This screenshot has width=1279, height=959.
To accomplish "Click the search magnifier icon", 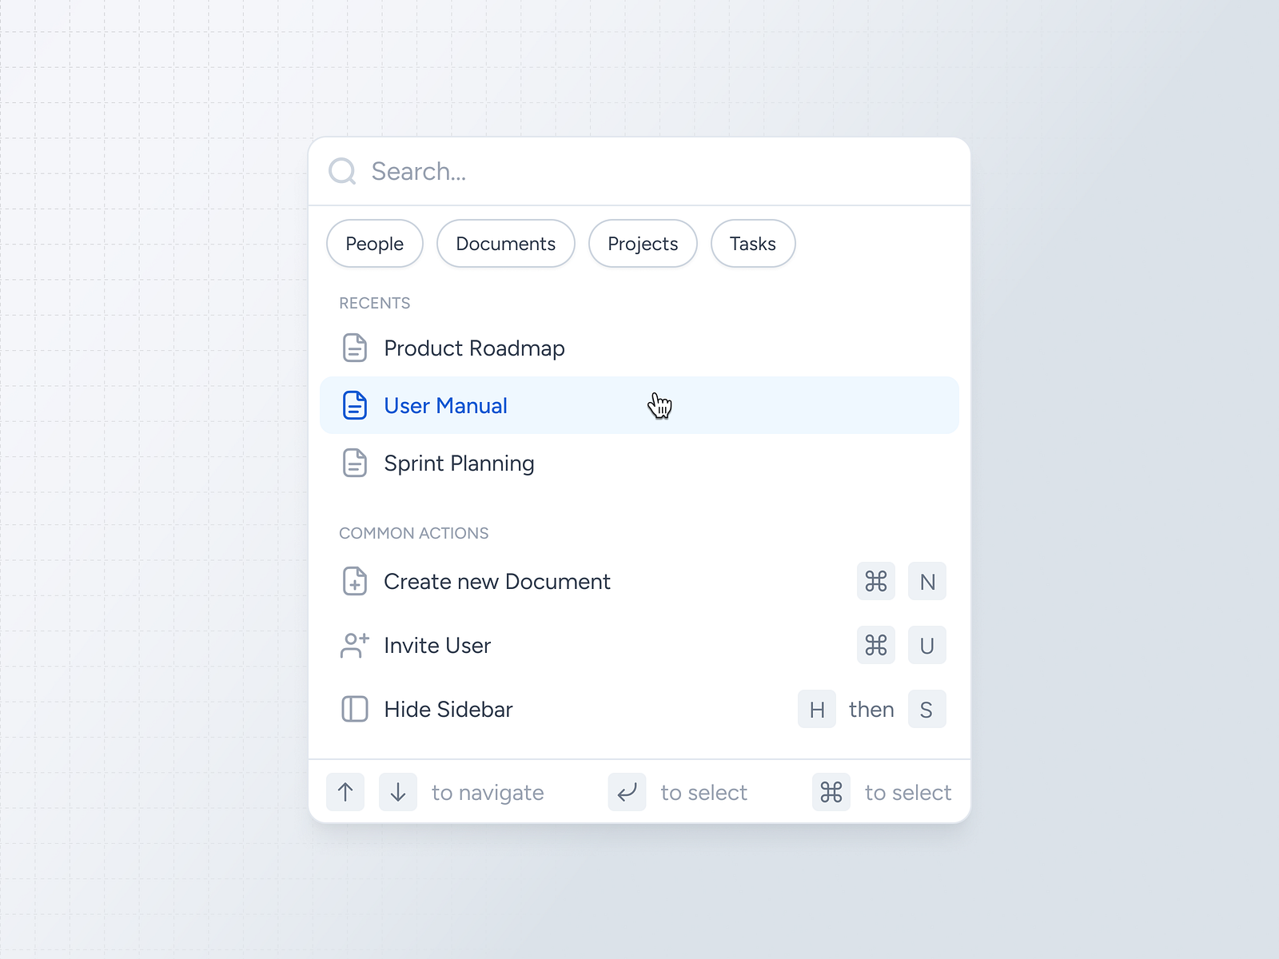I will coord(342,171).
